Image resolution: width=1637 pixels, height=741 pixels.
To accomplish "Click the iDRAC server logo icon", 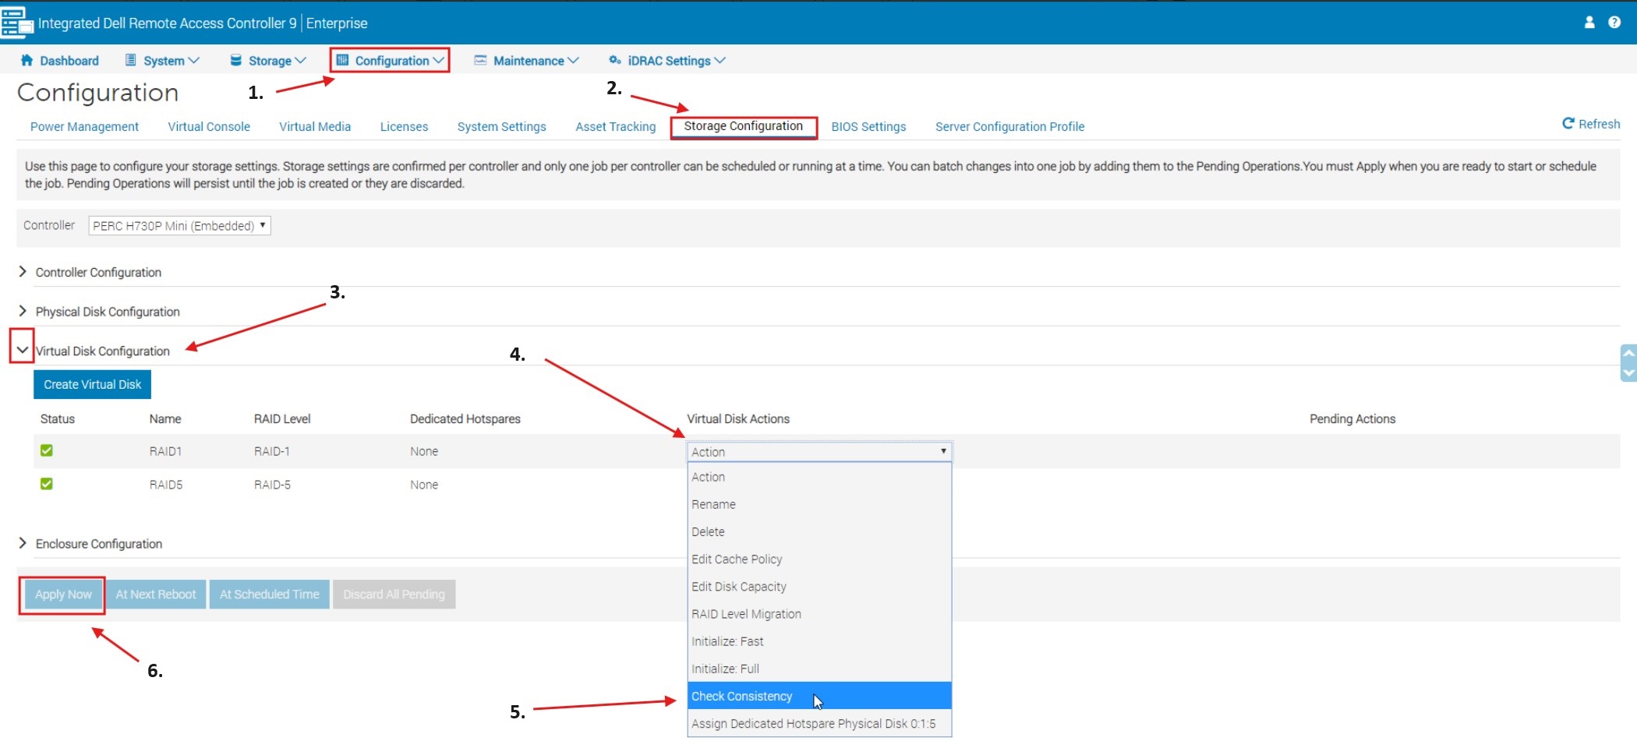I will [16, 22].
